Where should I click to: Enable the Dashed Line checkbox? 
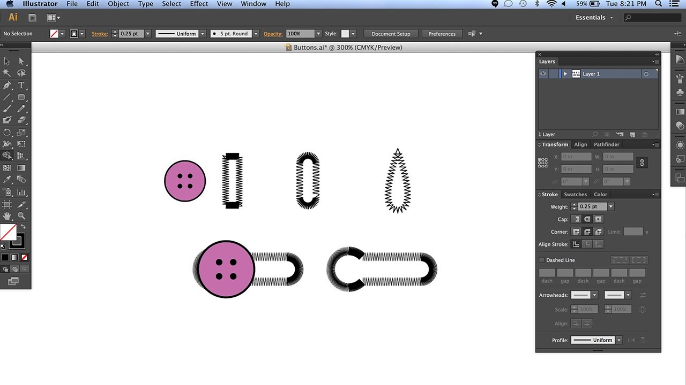click(x=541, y=260)
